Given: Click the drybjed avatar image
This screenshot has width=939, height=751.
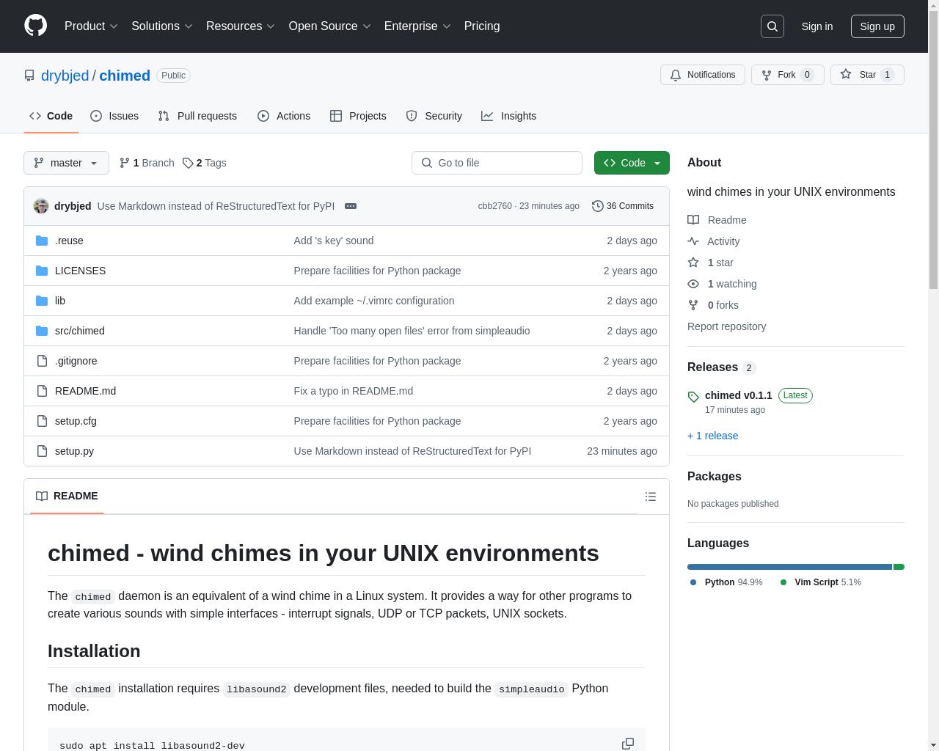Looking at the screenshot, I should click(41, 206).
